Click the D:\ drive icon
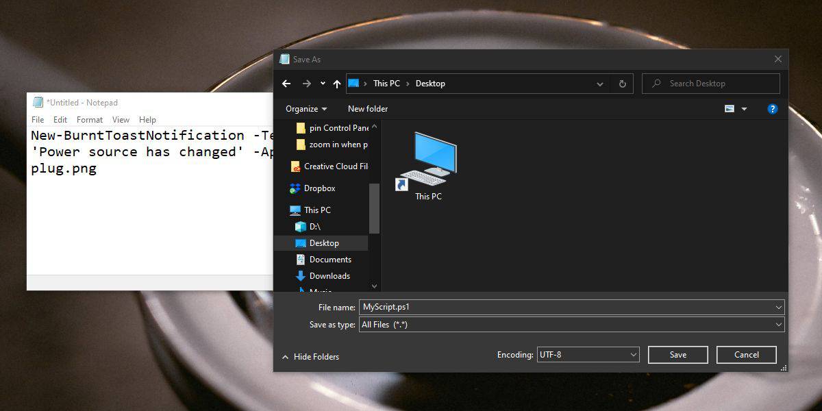This screenshot has height=411, width=822. (301, 227)
